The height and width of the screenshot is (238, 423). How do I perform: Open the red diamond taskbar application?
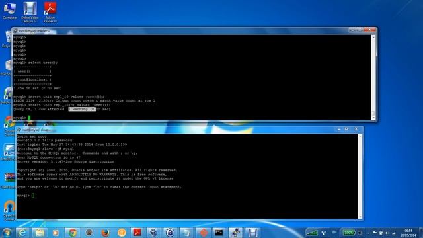coord(203,233)
